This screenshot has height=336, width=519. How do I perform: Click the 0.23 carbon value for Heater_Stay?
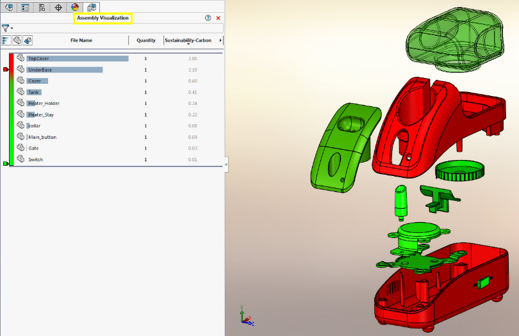pyautogui.click(x=193, y=115)
